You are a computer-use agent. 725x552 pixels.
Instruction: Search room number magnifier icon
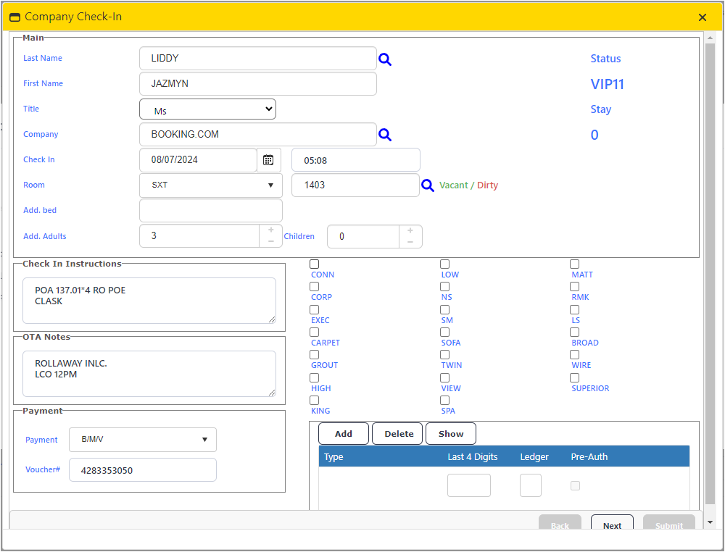click(428, 185)
